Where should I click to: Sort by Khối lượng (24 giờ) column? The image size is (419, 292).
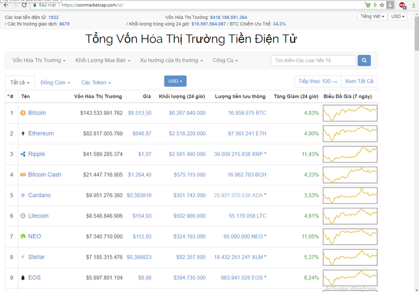coord(182,96)
